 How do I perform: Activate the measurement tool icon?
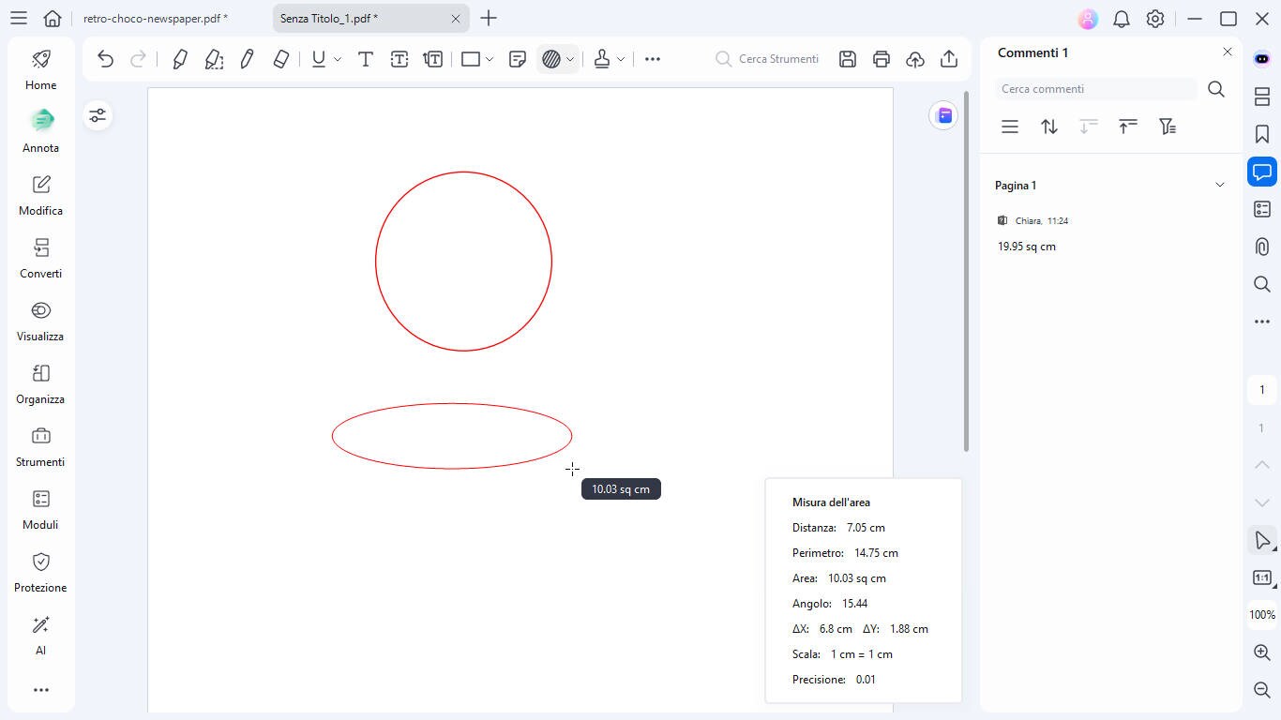tap(551, 59)
